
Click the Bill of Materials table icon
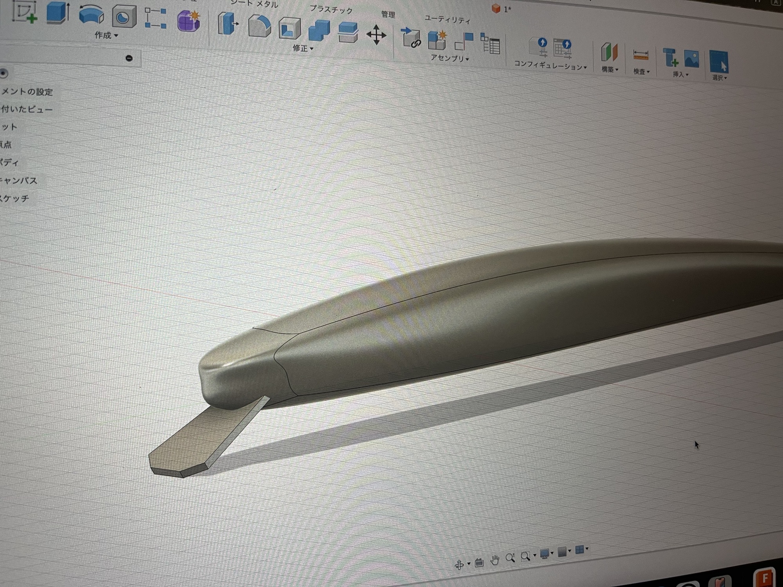[x=490, y=43]
